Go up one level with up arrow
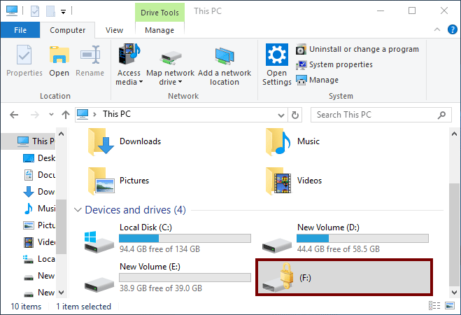Viewport: 461px width, 315px height. pos(66,115)
